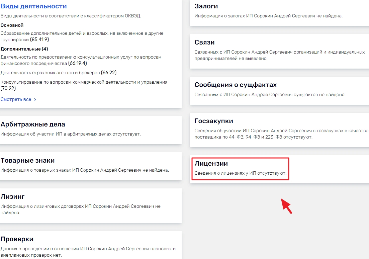
Task: Click the Основной subheading label
Action: click(12, 25)
